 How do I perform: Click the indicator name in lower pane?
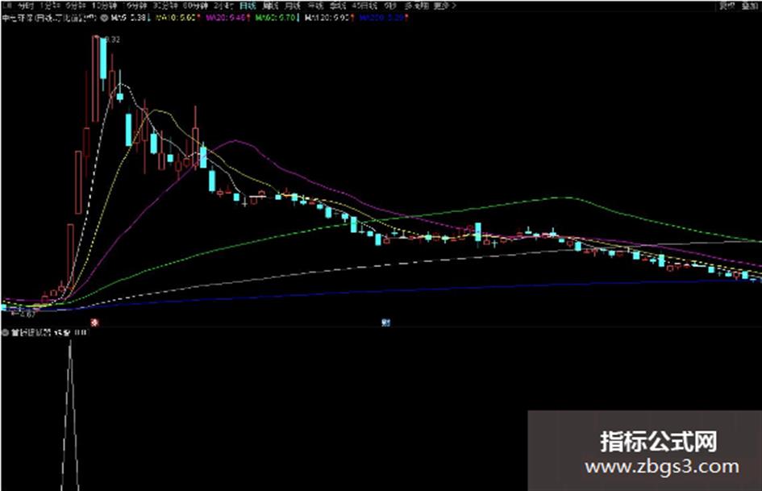coord(31,332)
